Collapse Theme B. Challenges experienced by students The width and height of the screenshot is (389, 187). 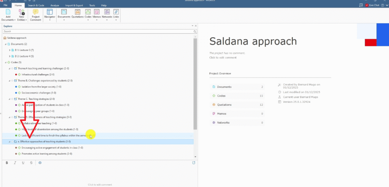(x=9, y=81)
